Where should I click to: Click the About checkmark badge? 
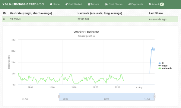[162, 4]
